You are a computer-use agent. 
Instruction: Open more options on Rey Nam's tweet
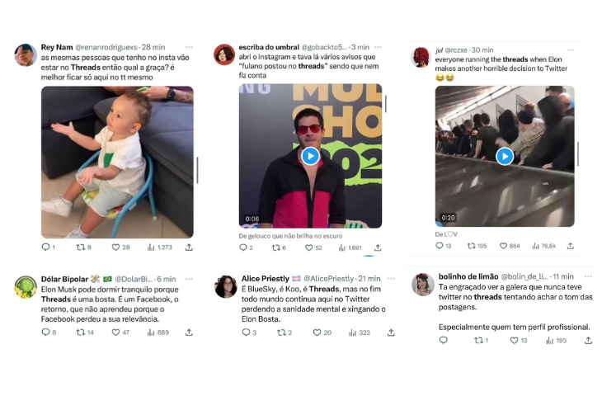(189, 47)
